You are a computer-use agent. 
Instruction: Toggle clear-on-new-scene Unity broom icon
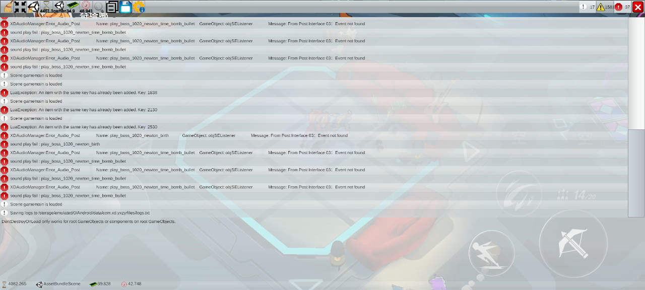tap(33, 7)
